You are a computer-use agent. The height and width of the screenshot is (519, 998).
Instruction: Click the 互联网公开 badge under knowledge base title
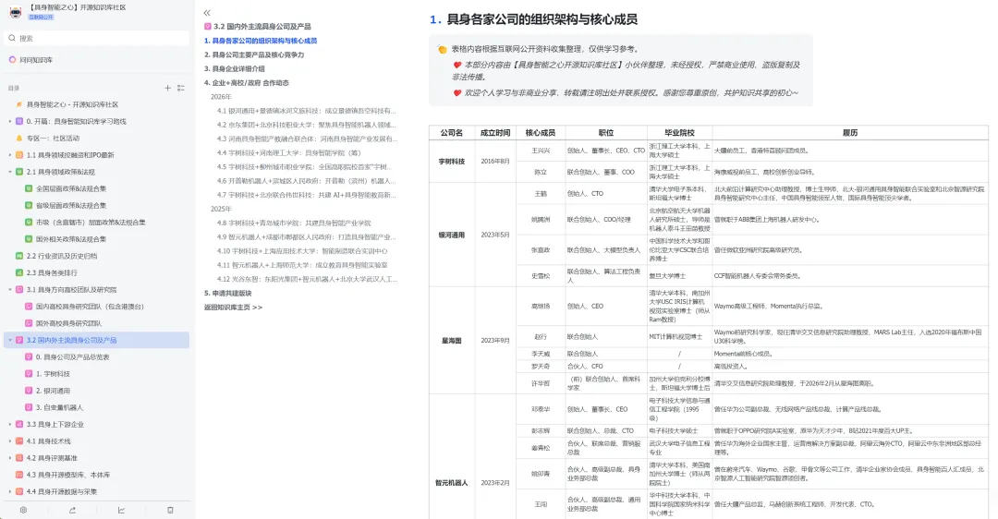pyautogui.click(x=41, y=18)
